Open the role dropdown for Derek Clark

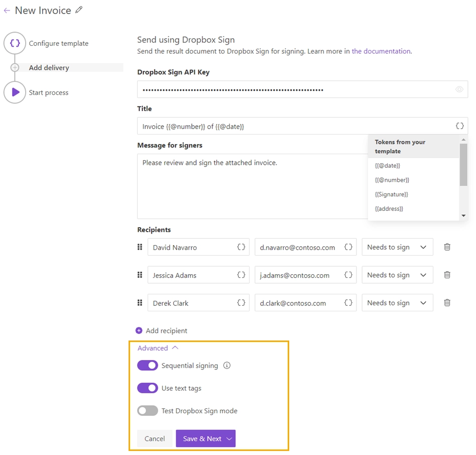coord(397,303)
